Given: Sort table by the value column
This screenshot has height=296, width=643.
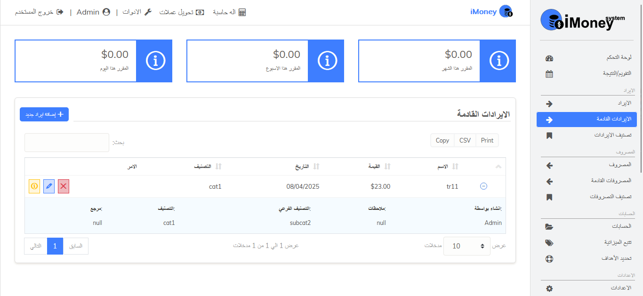Looking at the screenshot, I should pos(379,167).
